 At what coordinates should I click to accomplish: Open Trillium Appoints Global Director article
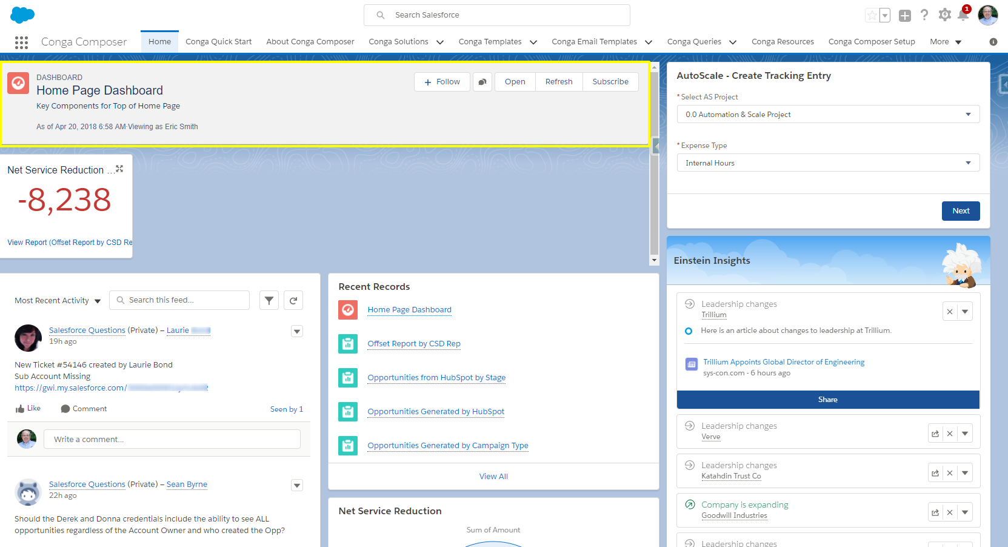tap(784, 362)
